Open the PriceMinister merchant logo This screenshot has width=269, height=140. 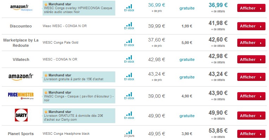click(21, 96)
